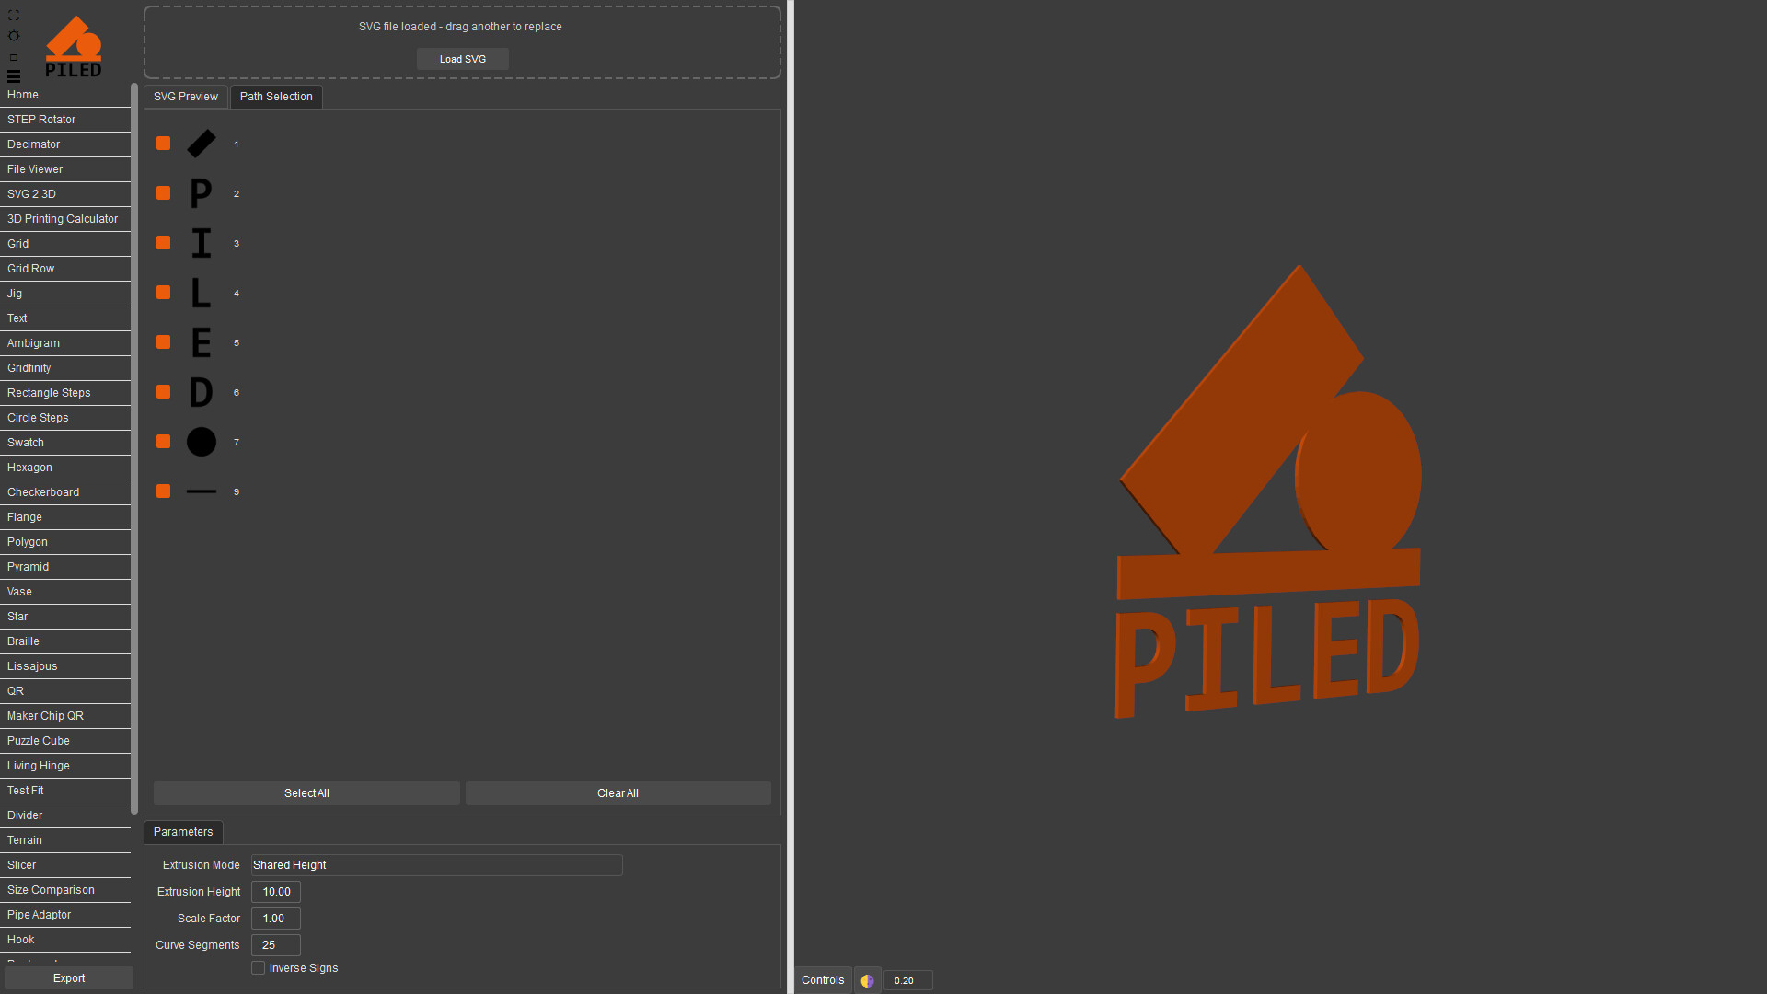Image resolution: width=1767 pixels, height=994 pixels.
Task: Click the PILED logo
Action: pos(74,47)
